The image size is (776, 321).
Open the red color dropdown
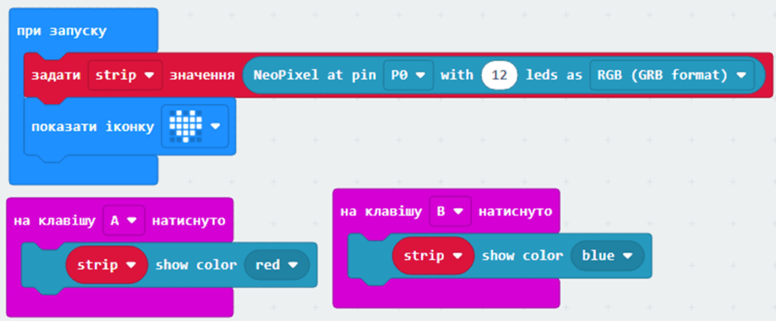277,265
